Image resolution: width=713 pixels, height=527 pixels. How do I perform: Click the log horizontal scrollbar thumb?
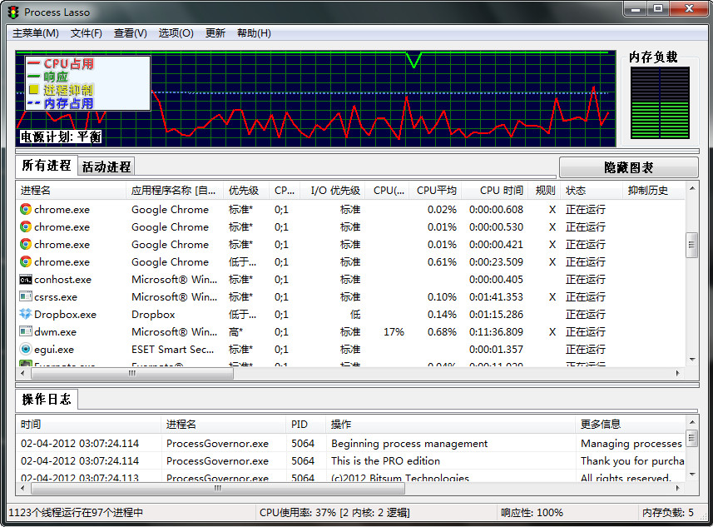(217, 488)
